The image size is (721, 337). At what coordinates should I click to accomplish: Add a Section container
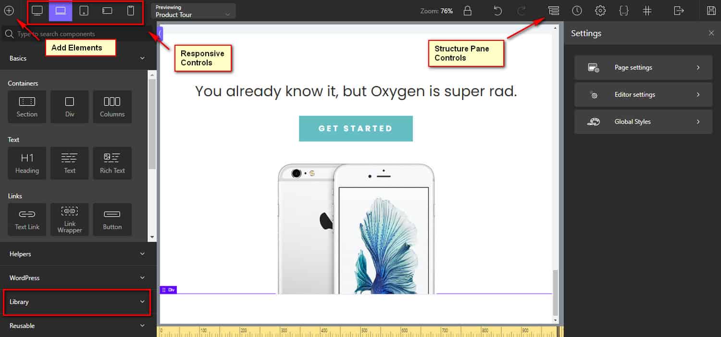[x=27, y=107]
